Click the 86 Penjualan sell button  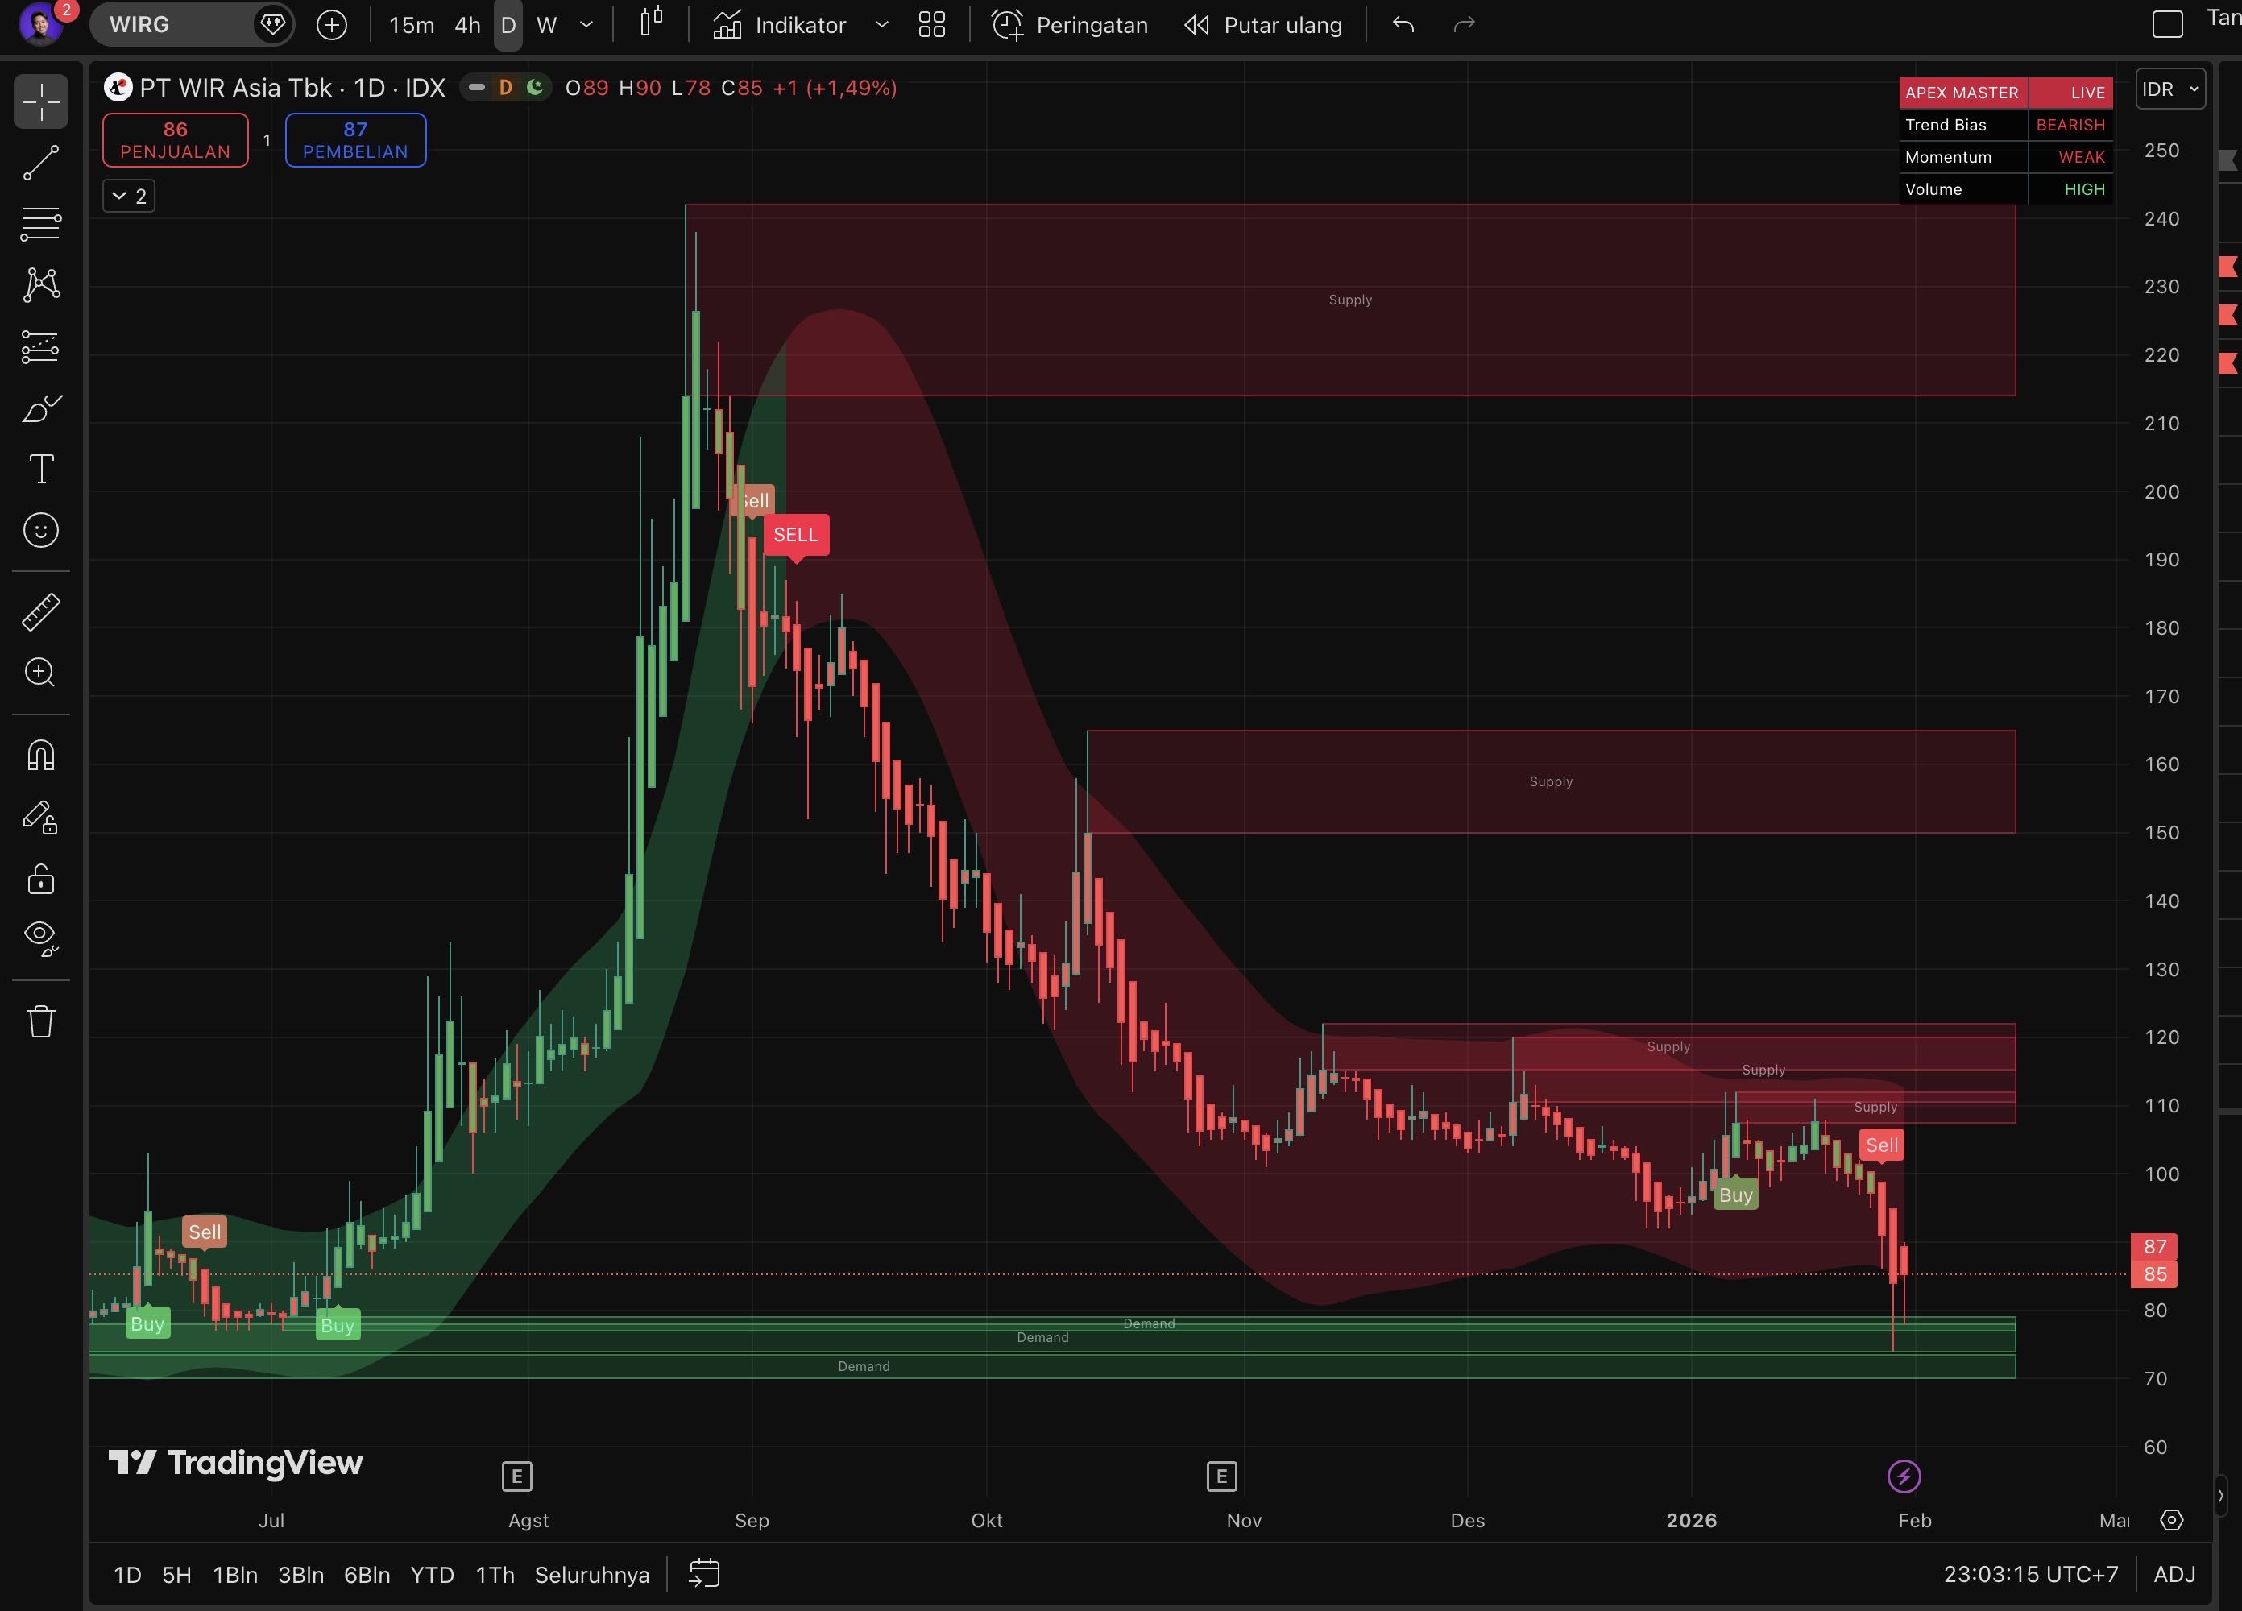(175, 140)
